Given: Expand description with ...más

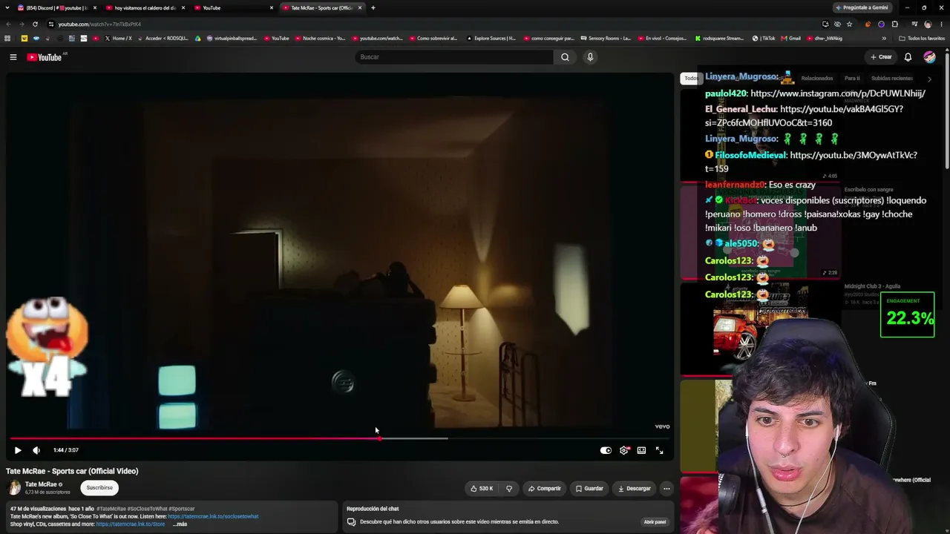Looking at the screenshot, I should [x=180, y=524].
